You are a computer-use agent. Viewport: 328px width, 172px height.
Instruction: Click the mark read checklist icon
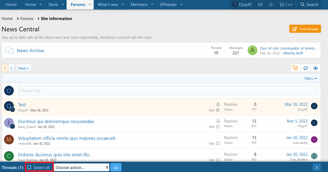click(x=296, y=68)
